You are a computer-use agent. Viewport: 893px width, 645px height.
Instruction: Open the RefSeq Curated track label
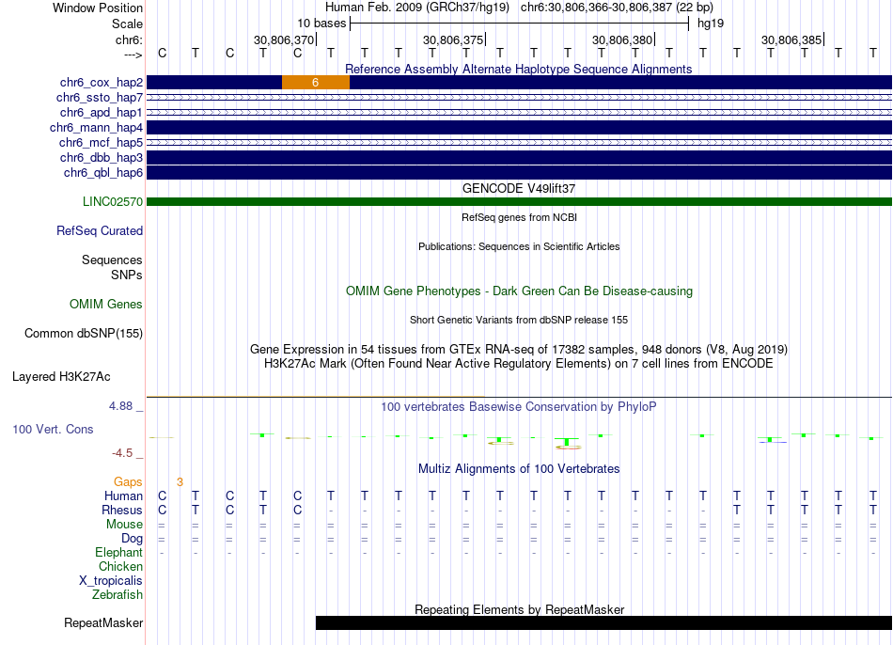click(x=100, y=230)
